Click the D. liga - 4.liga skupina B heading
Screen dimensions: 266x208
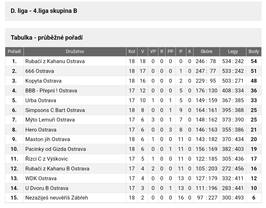coord(44,11)
